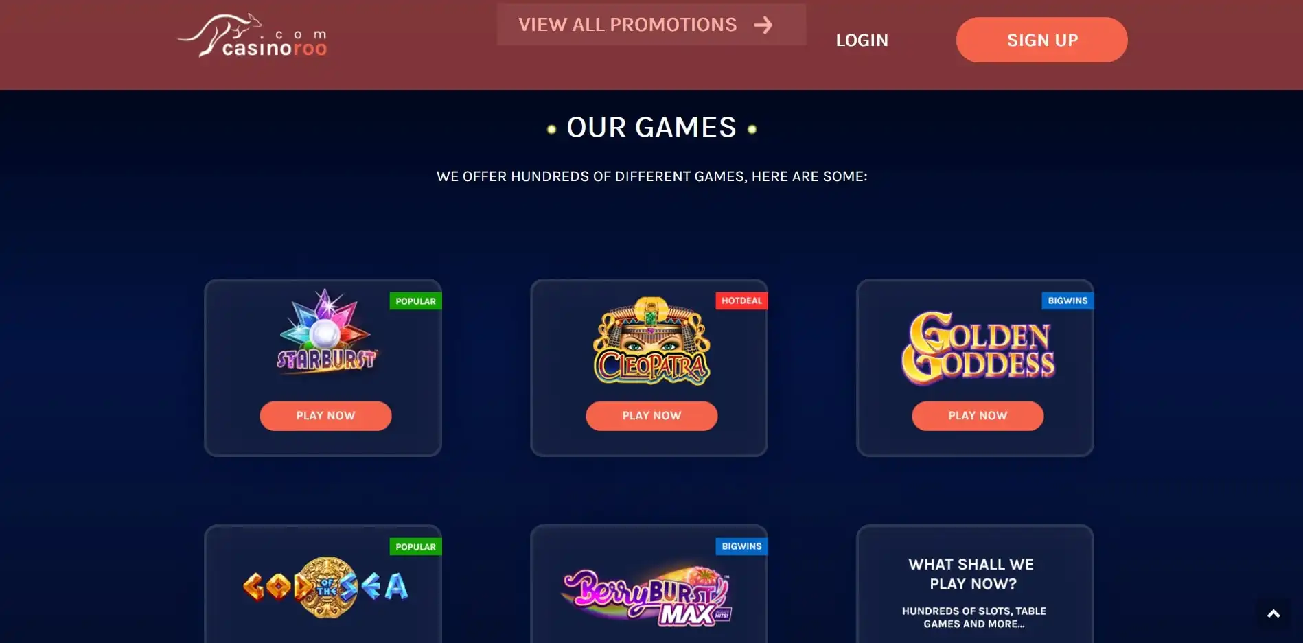Screen dimensions: 1303x643
Task: Play Now on the Golden Goddess card
Action: coord(978,416)
